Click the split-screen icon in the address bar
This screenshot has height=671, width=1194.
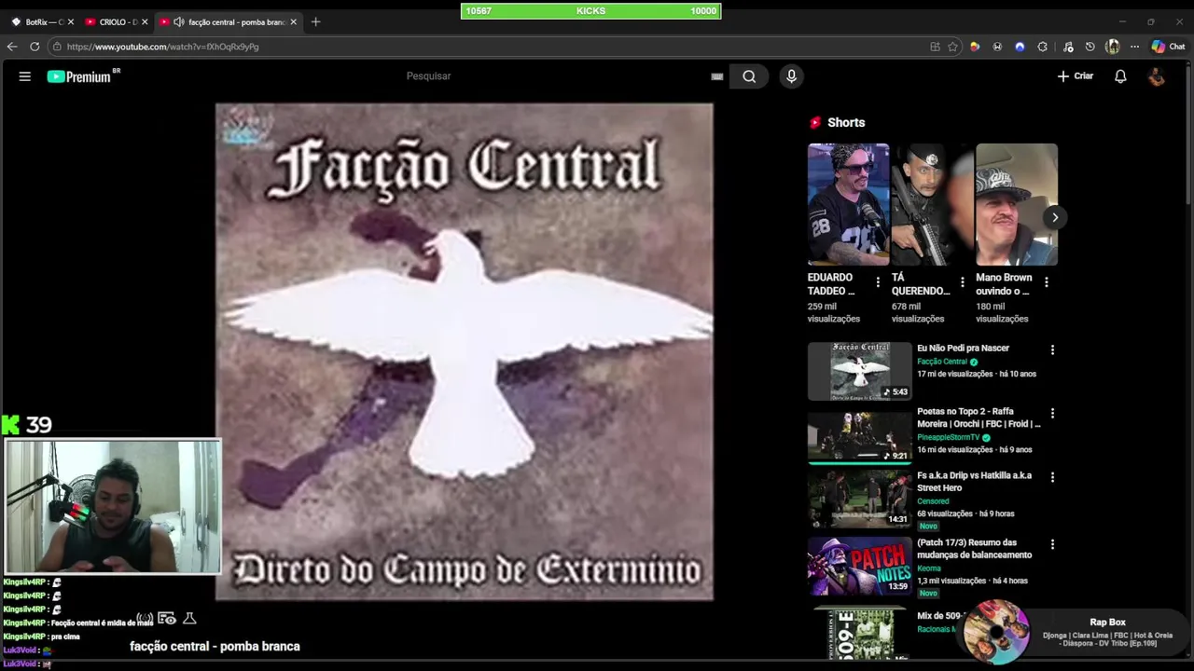point(935,47)
